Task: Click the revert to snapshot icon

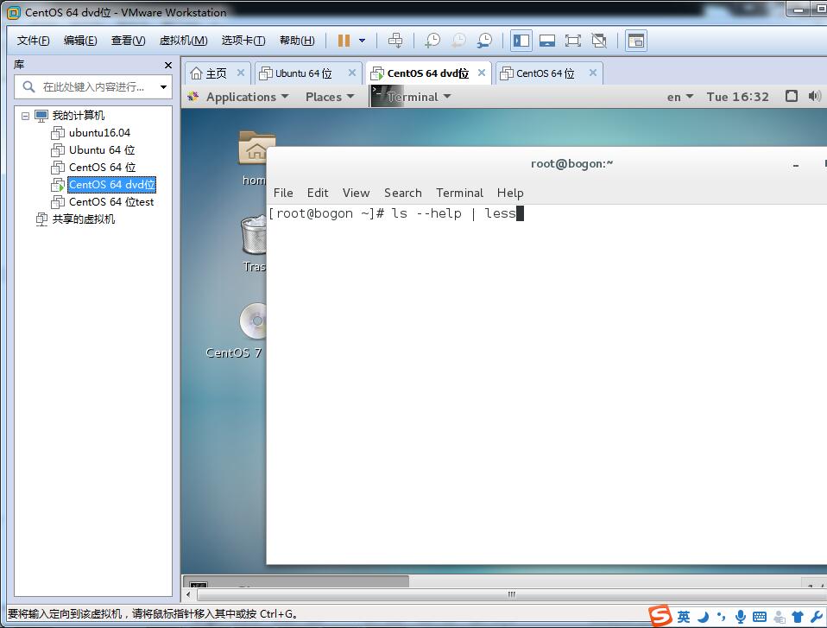Action: [x=458, y=41]
